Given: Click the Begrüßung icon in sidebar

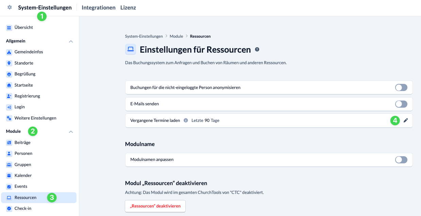Looking at the screenshot, I should coord(9,74).
